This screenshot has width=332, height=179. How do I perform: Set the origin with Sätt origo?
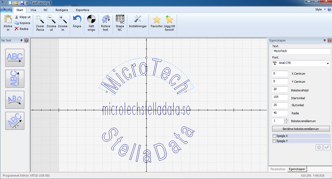(91, 23)
